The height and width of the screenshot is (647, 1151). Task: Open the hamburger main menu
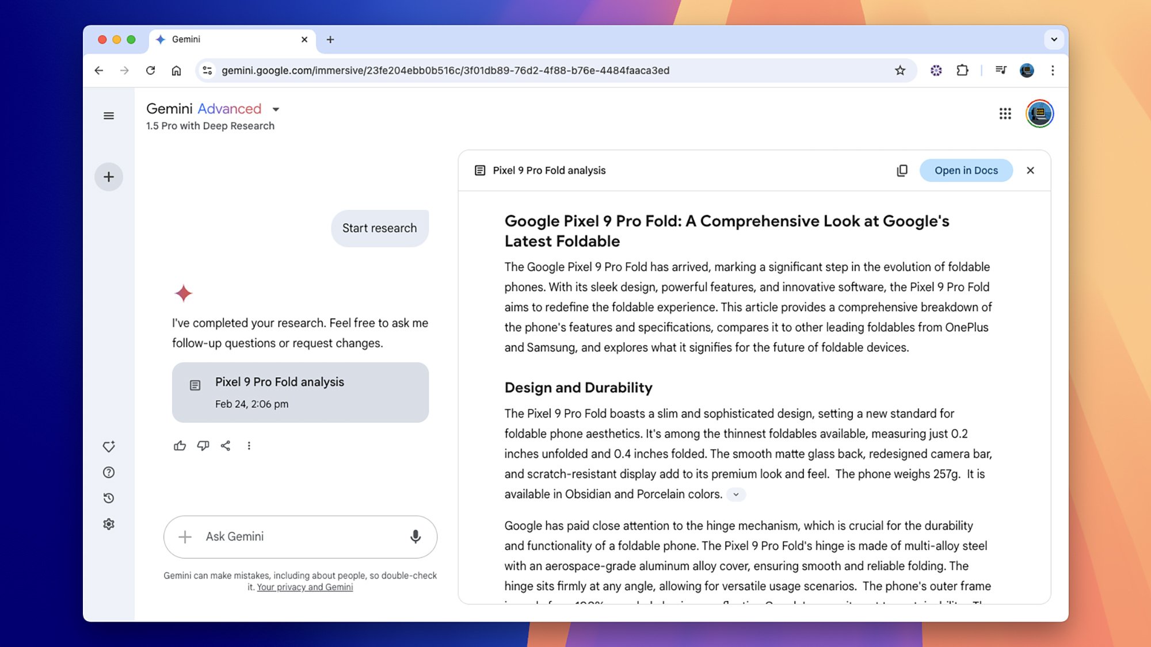pos(108,116)
